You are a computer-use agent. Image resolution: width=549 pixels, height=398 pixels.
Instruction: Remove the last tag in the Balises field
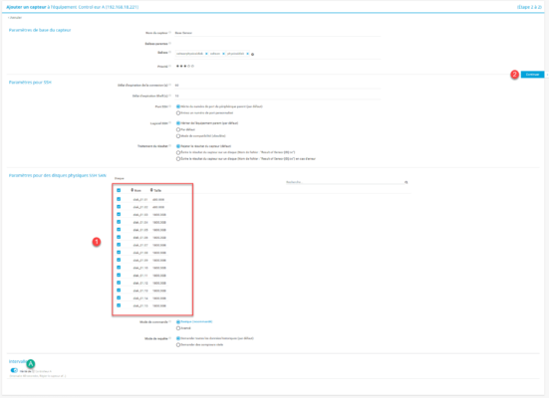click(247, 54)
